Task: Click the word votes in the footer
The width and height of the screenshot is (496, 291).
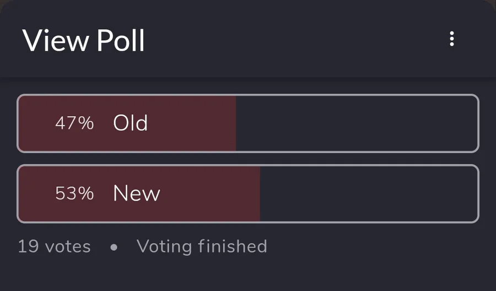Action: [x=68, y=247]
